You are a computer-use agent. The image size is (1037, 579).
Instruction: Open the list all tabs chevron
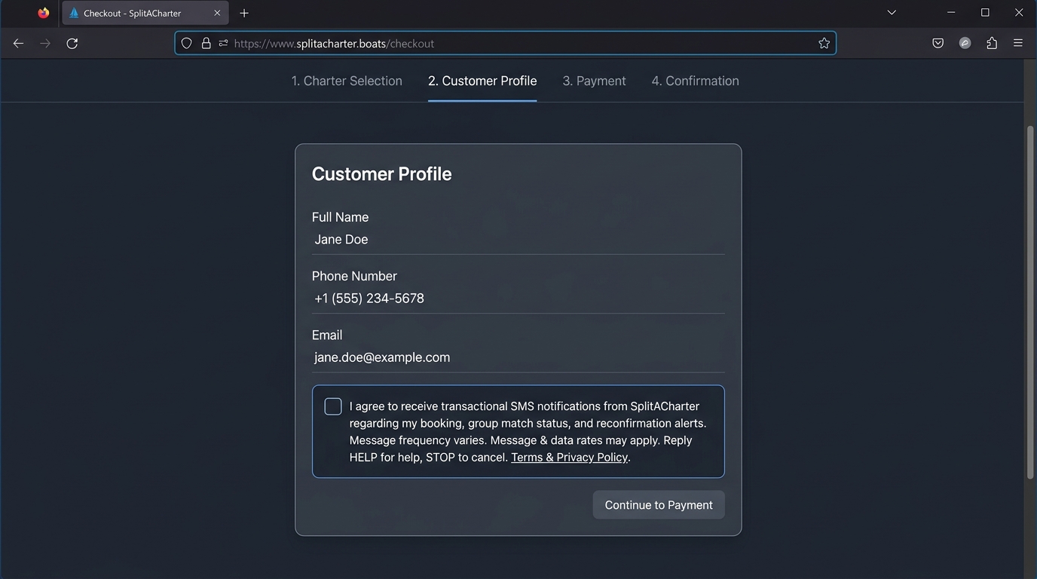point(892,13)
